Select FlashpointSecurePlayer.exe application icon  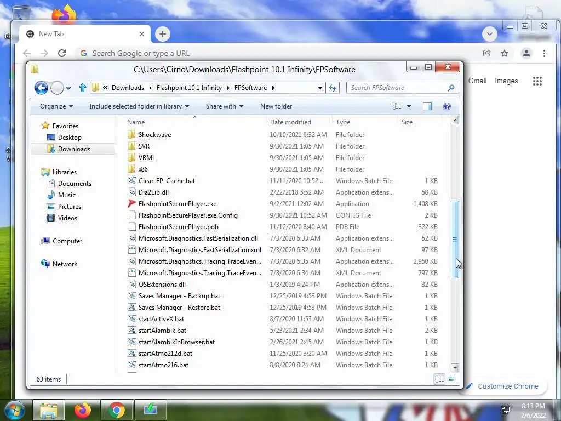131,204
